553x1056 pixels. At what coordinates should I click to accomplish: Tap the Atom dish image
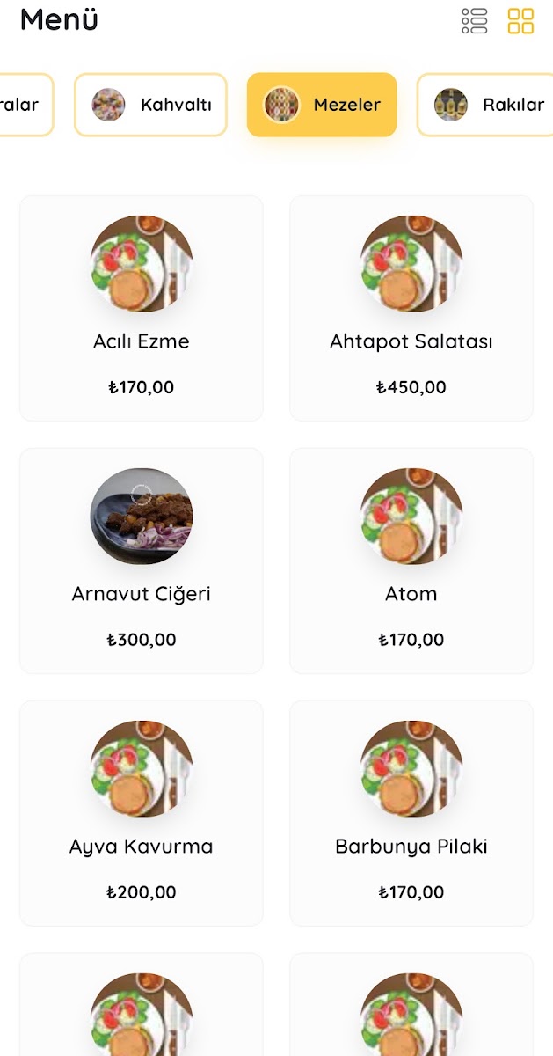(x=411, y=517)
